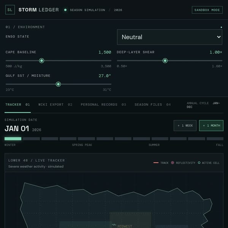228x228 pixels.
Task: Click the CAPE Baseline value 1,500
Action: [x=105, y=52]
